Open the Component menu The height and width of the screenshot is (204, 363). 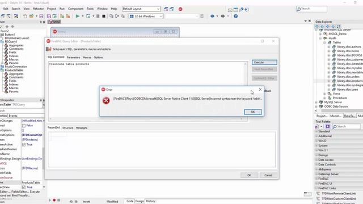(75, 9)
